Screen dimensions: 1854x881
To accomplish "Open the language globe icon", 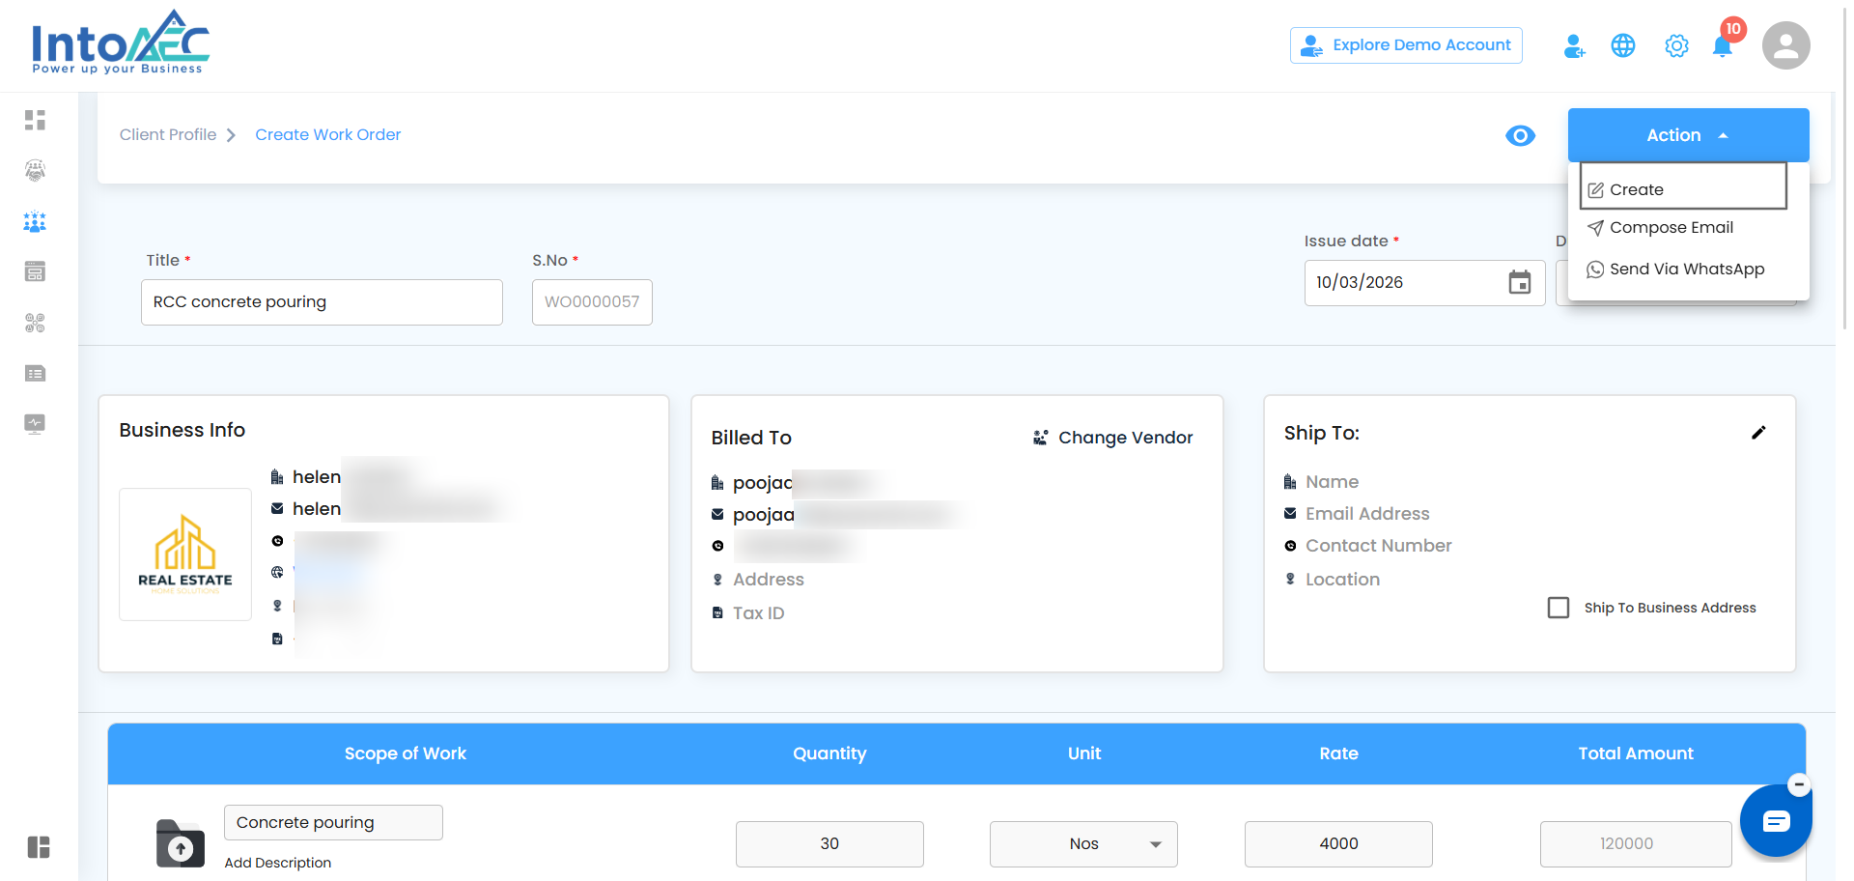I will pos(1623,45).
